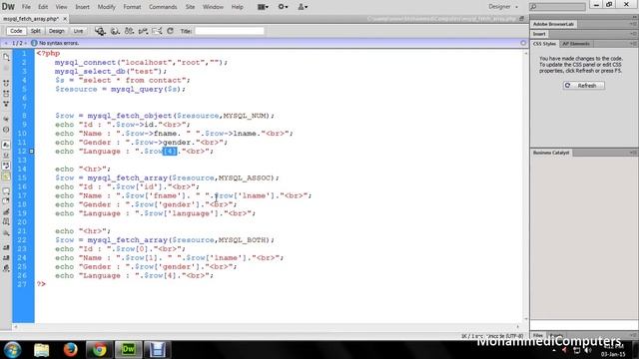Click Apply Comment icon
The image size is (639, 359).
(x=6, y=190)
